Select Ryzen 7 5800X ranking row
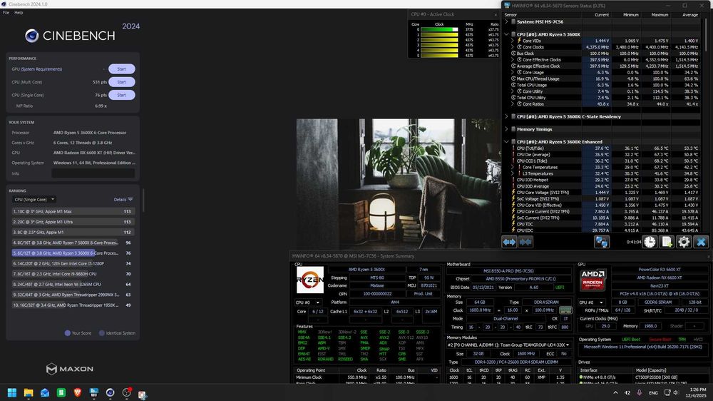713x401 pixels. point(73,243)
